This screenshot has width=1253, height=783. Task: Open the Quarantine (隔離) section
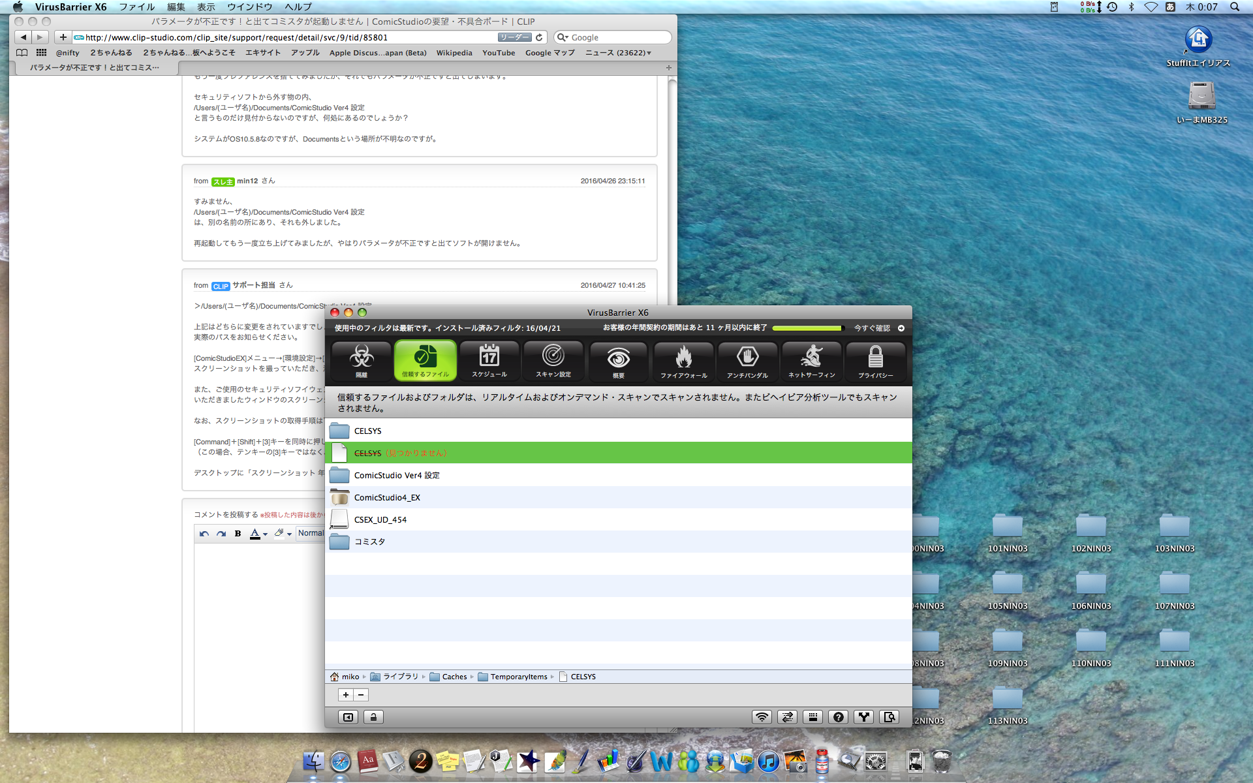pos(361,360)
